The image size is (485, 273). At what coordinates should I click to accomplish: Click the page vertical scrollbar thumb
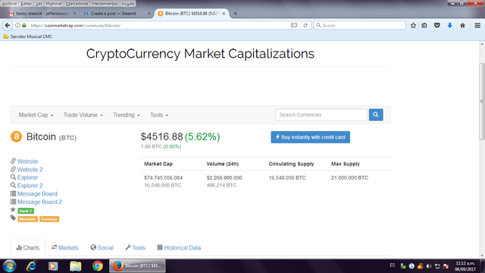coord(482,101)
